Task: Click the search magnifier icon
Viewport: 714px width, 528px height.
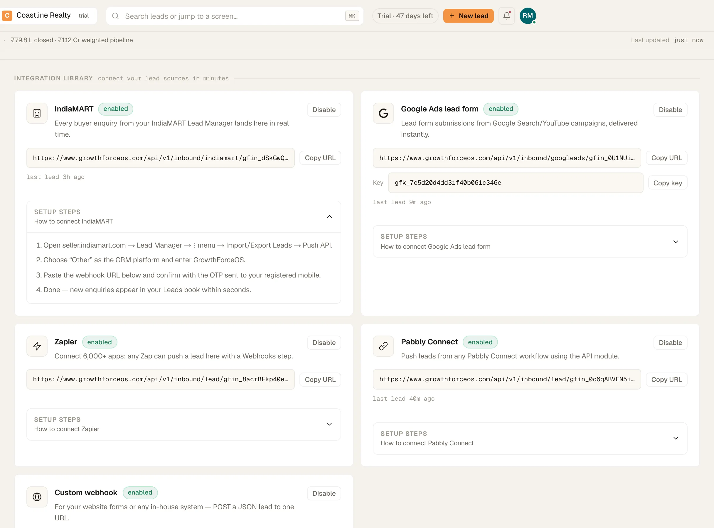Action: 115,16
